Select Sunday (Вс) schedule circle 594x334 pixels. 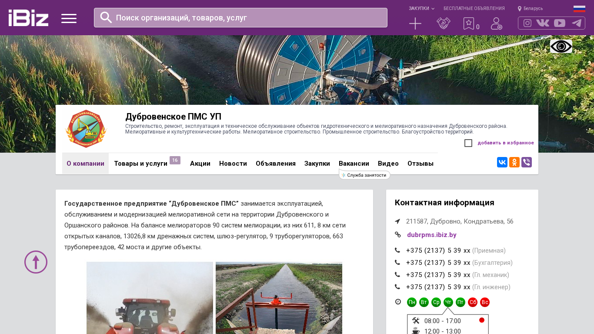(485, 302)
